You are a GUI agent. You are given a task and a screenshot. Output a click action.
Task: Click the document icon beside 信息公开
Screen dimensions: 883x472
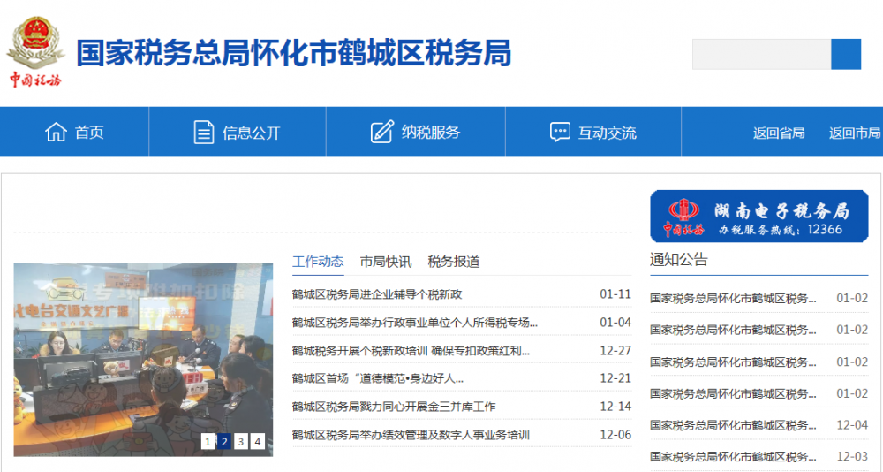pyautogui.click(x=204, y=133)
